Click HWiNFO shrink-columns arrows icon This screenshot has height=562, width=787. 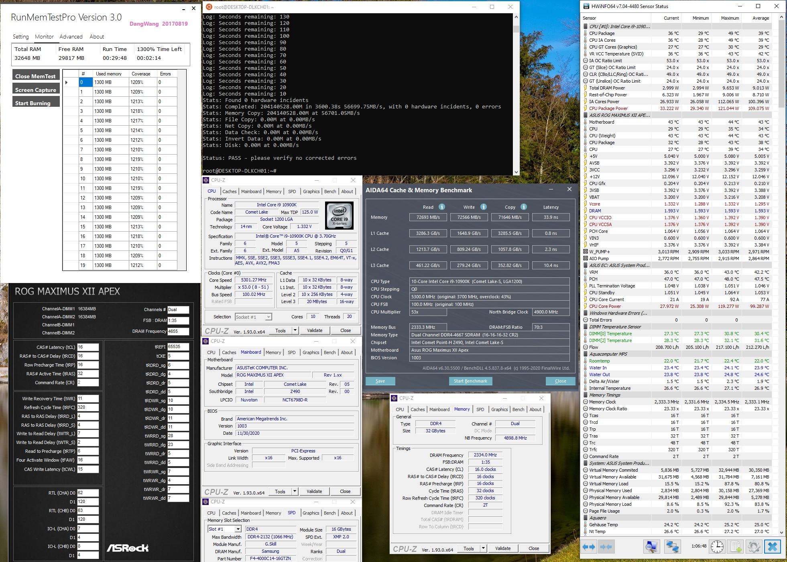coord(606,547)
